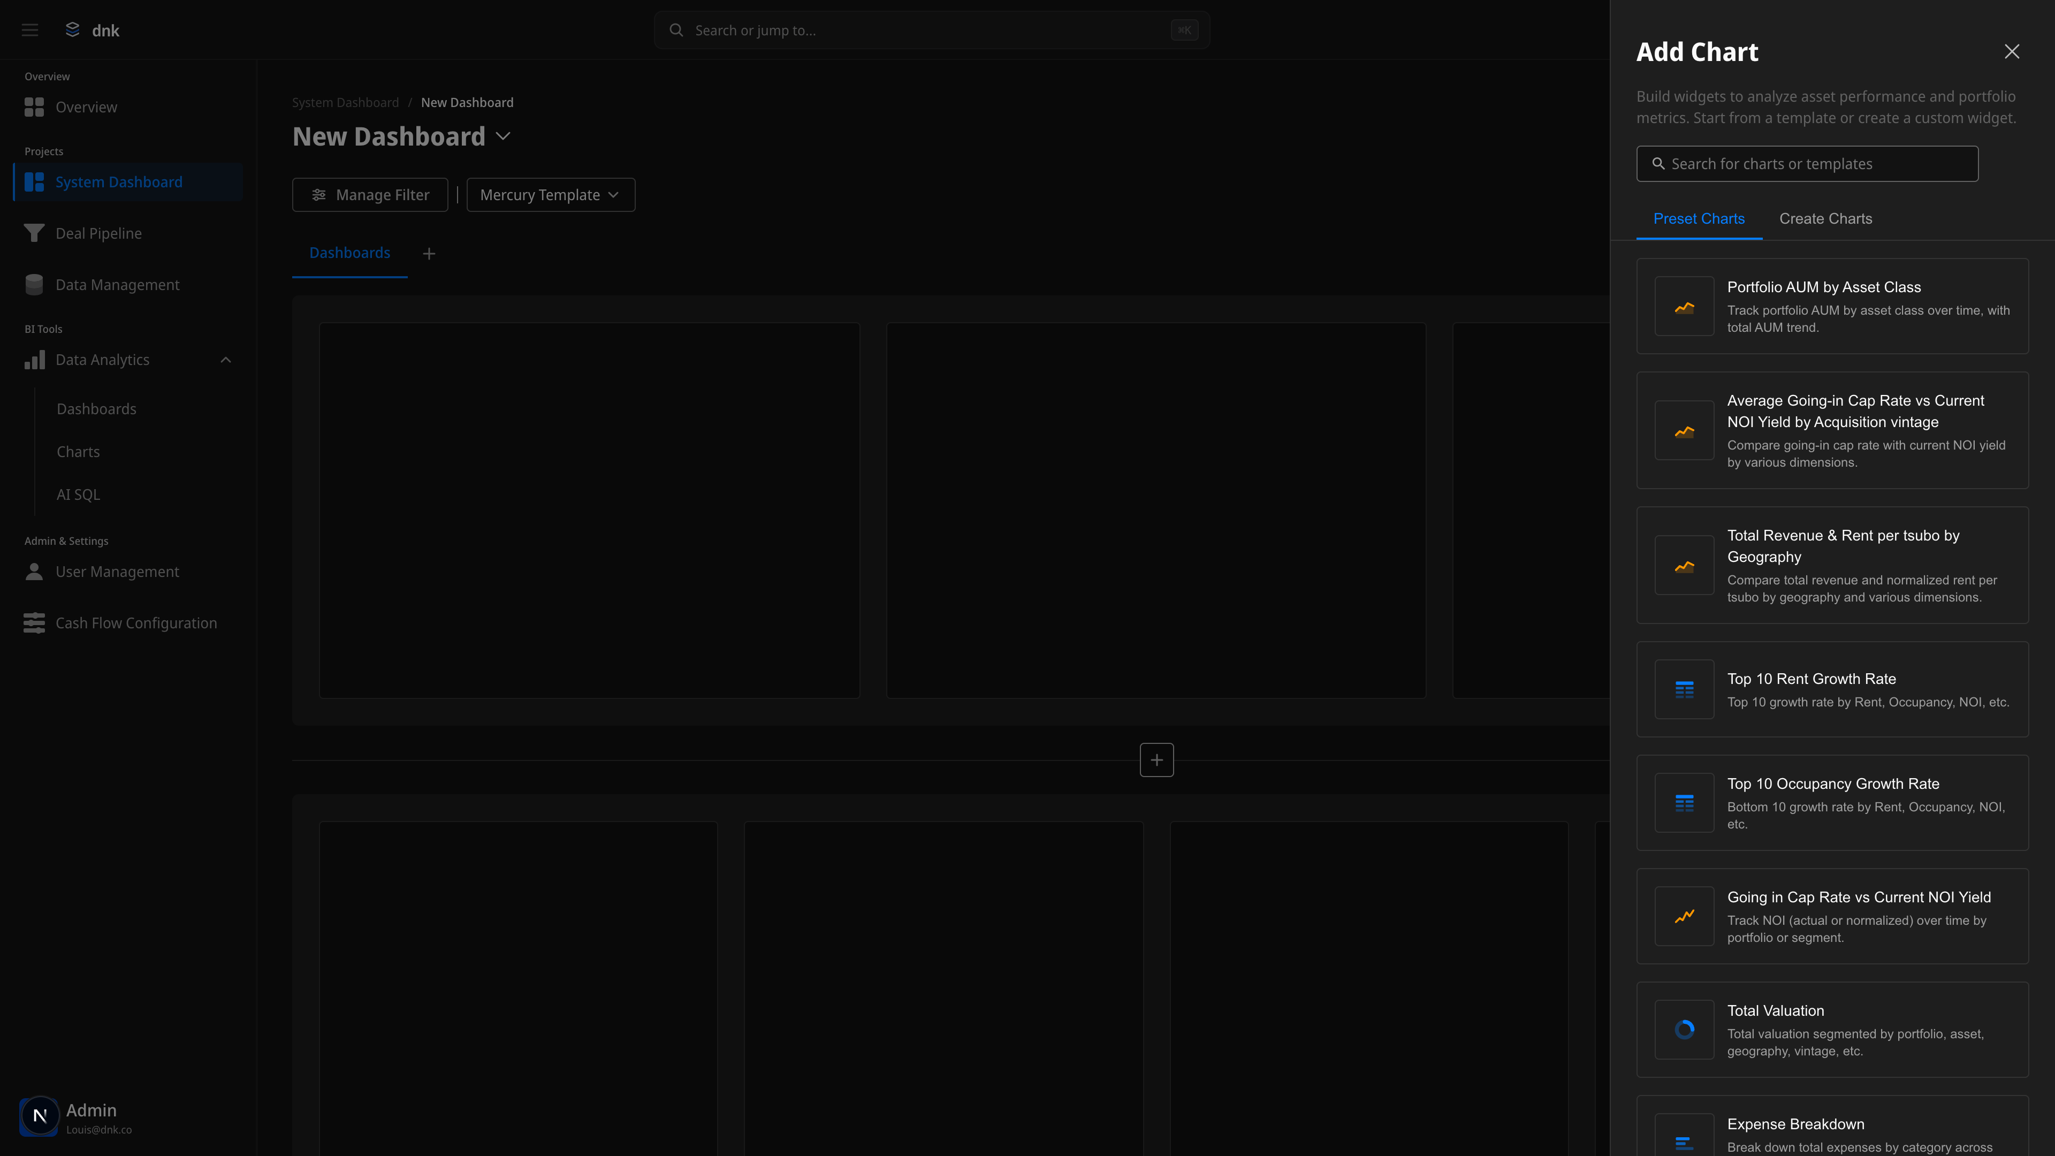Click the Cash Flow Configuration sliders icon
This screenshot has width=2055, height=1156.
pos(34,622)
